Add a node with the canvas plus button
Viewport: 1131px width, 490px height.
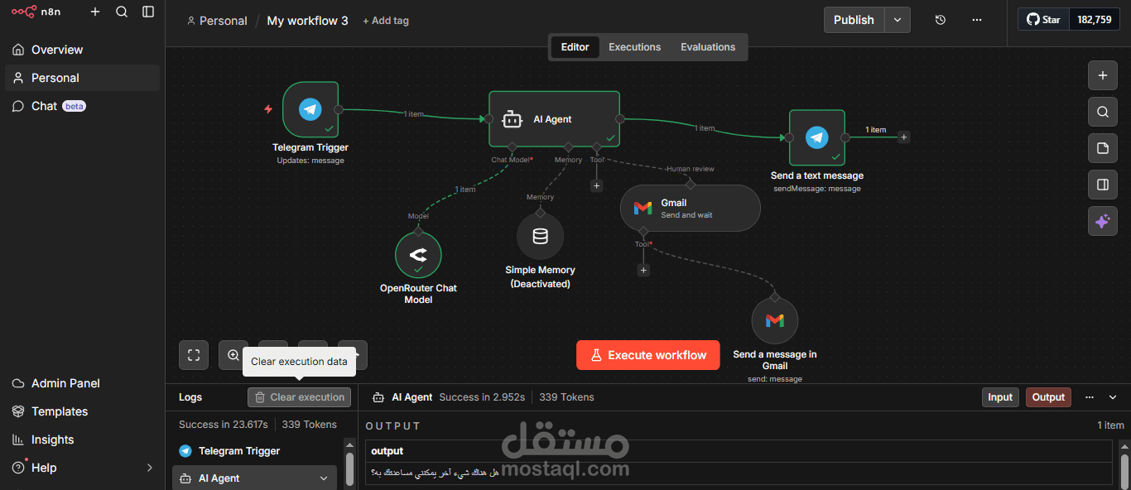[1102, 75]
